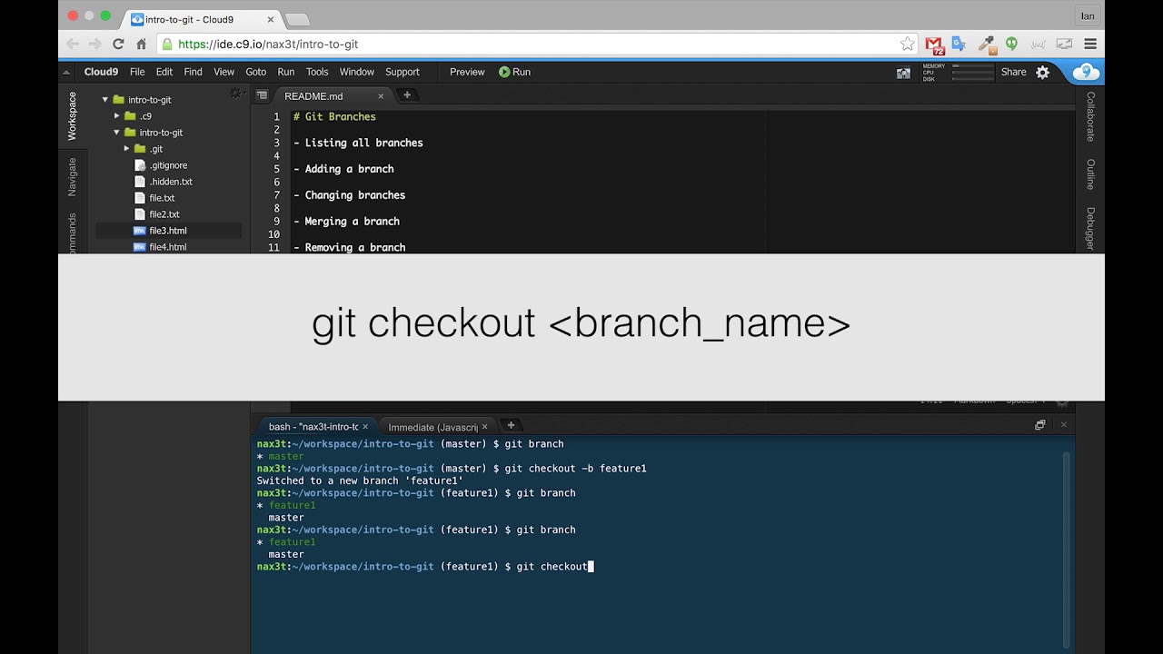
Task: Click the Cloud9 cloud logo icon
Action: [x=1086, y=72]
